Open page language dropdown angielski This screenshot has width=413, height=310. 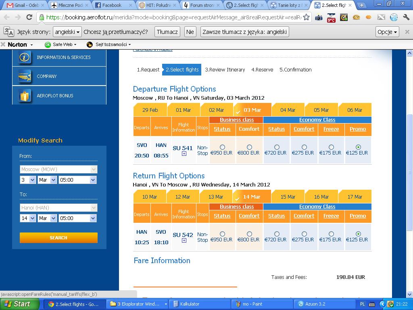(x=67, y=32)
